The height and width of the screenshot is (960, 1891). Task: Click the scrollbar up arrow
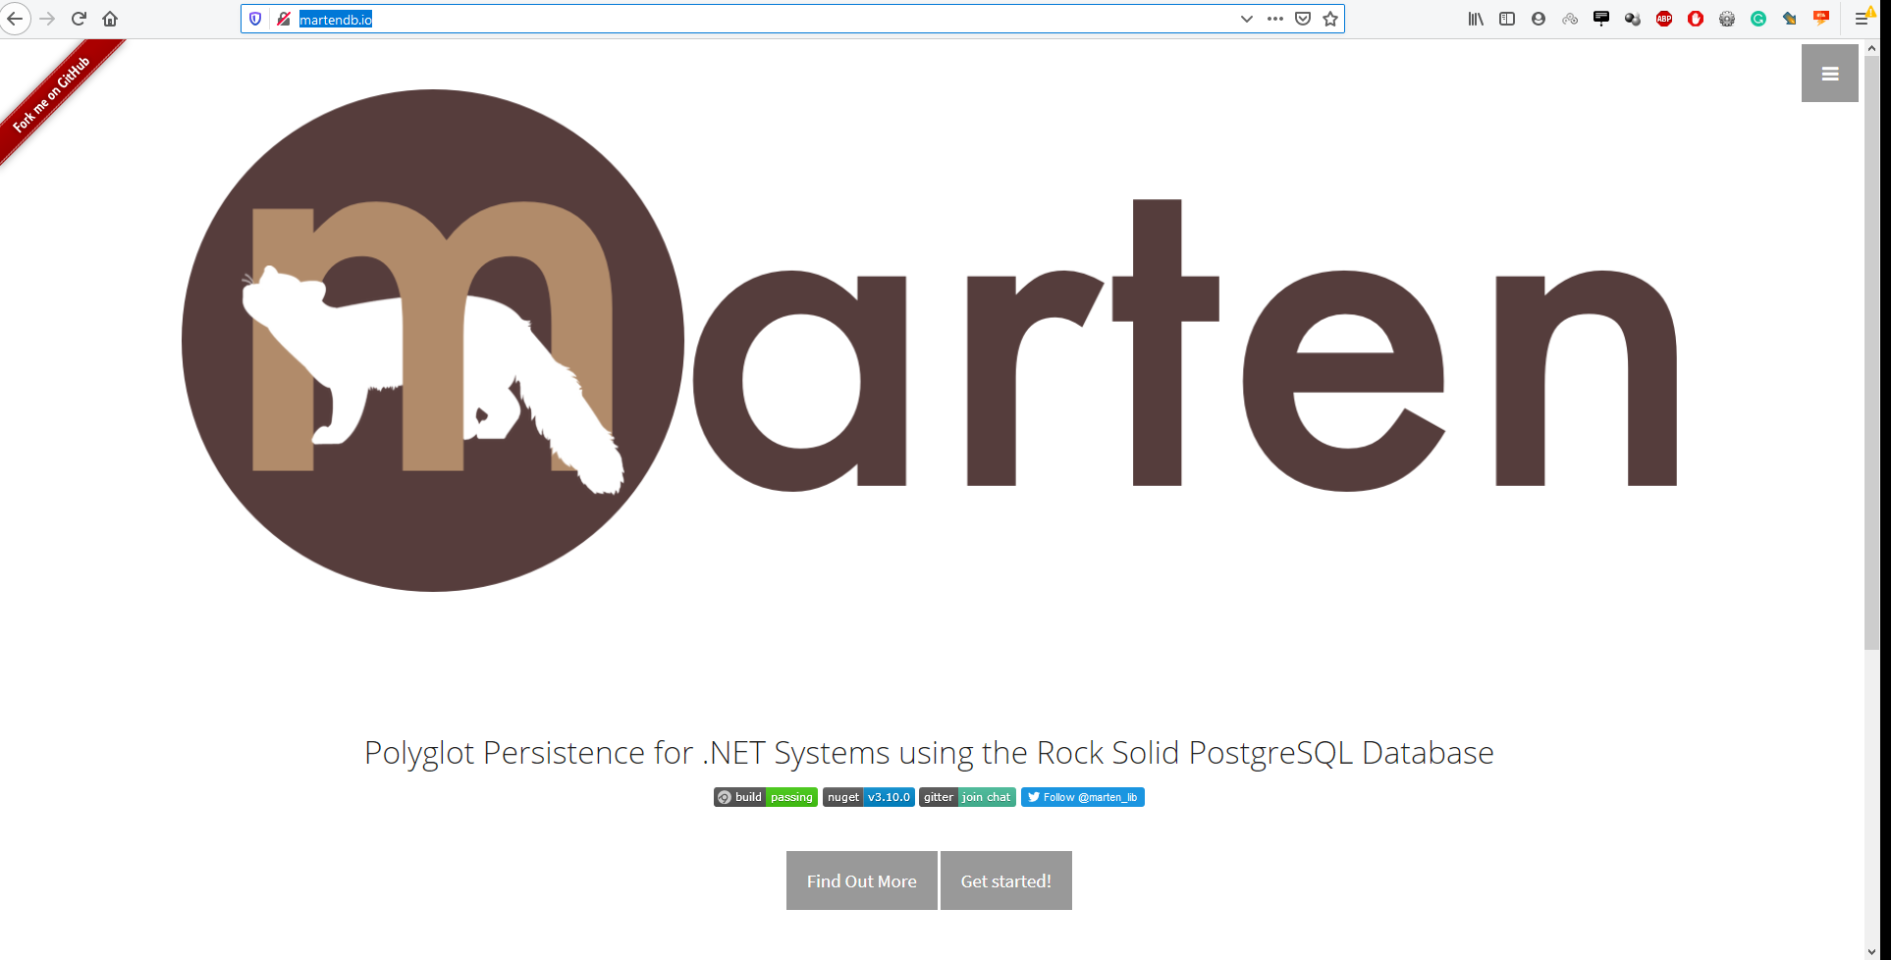(1872, 48)
